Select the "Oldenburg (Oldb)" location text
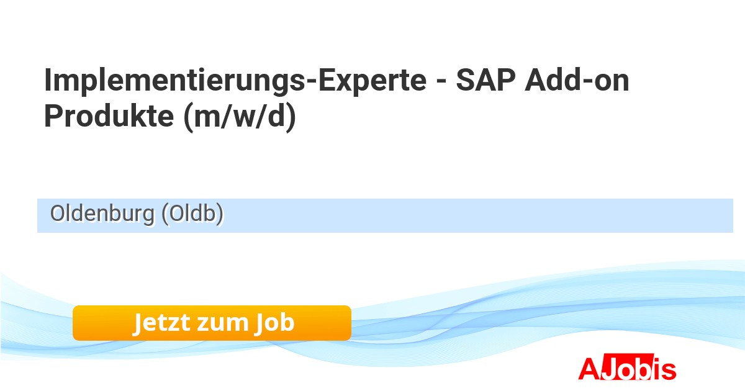This screenshot has height=391, width=745. [137, 214]
